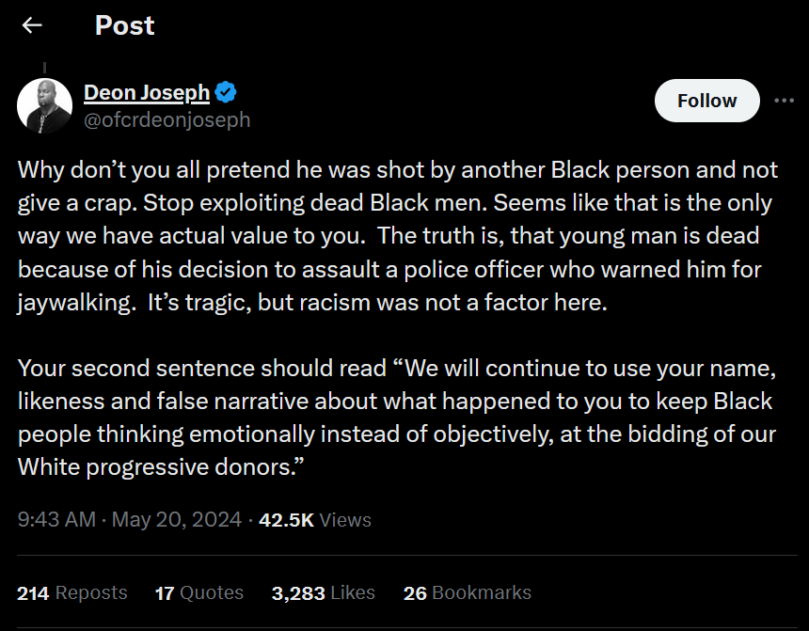View the 214 Reposts list
The image size is (809, 631).
72,592
